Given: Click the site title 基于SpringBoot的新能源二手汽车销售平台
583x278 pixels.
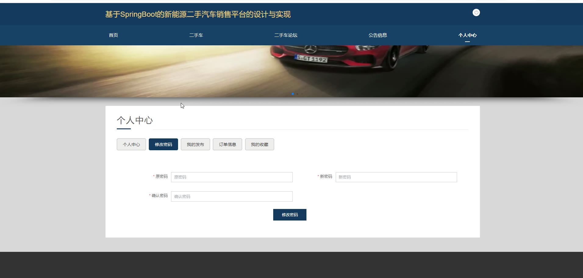Looking at the screenshot, I should click(x=198, y=14).
